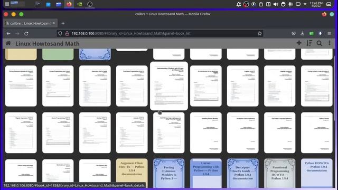This screenshot has height=190, width=338.
Task: Add books with the plus icon
Action: [x=299, y=43]
